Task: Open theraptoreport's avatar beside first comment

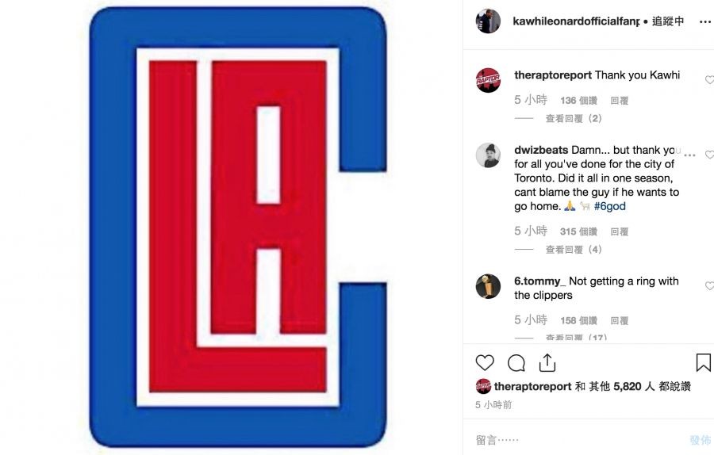Action: click(488, 80)
